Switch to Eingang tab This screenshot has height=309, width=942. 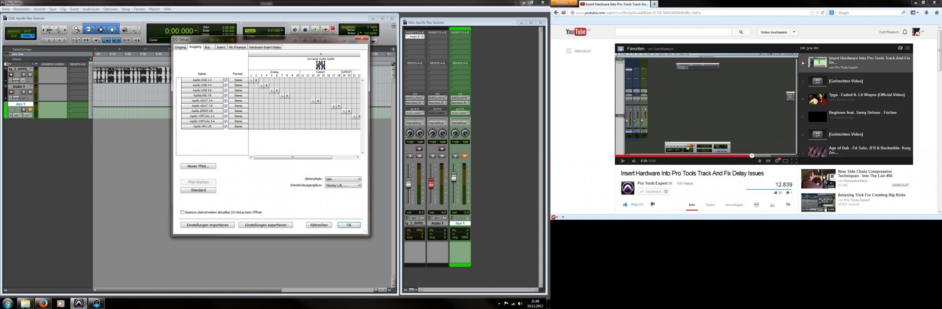[x=180, y=47]
